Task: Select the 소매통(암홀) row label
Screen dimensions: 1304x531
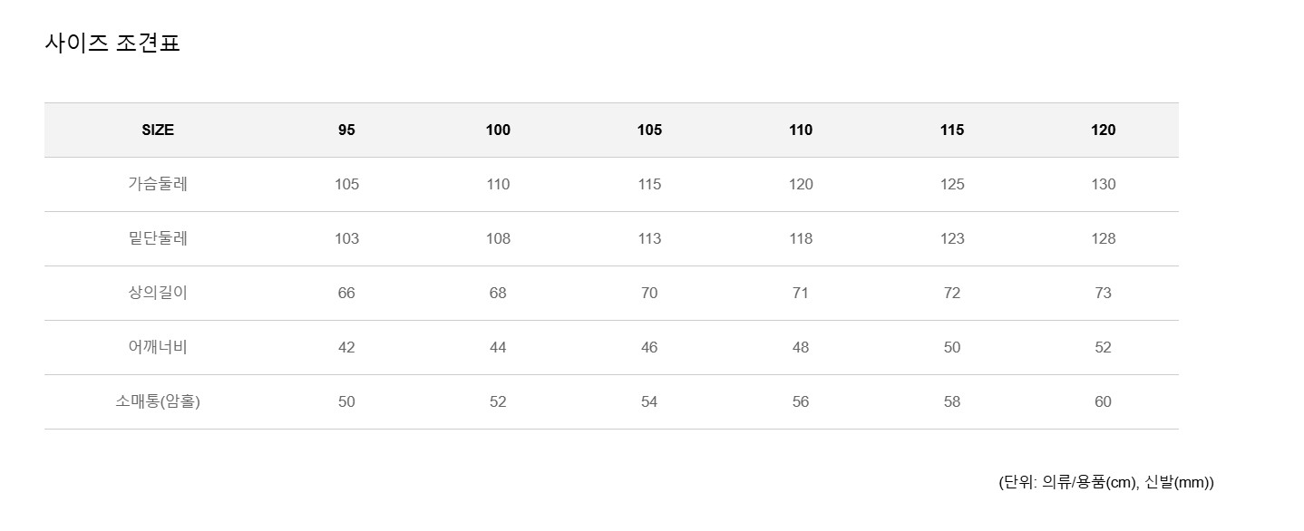Action: click(158, 401)
